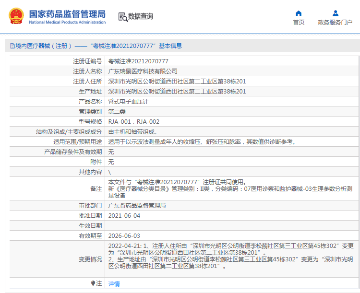
Task: Click the 结构及组成/主要组成成分 label
Action: (69, 132)
